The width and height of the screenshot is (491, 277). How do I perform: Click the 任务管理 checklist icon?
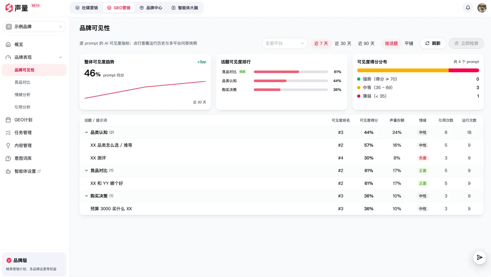[x=8, y=133]
